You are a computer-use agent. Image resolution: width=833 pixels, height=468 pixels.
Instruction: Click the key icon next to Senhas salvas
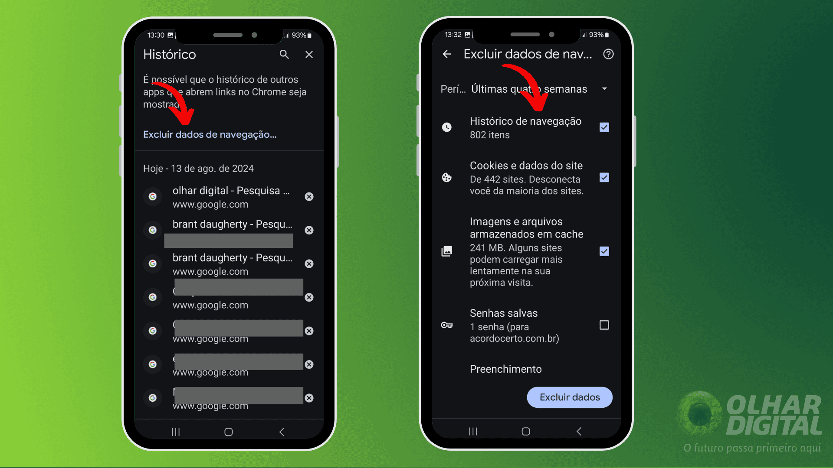pos(447,326)
